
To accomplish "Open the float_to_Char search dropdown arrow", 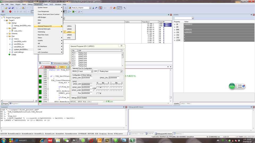I will pos(90,8).
